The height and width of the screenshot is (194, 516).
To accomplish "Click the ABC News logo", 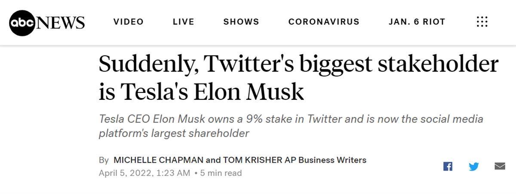I will tap(47, 22).
